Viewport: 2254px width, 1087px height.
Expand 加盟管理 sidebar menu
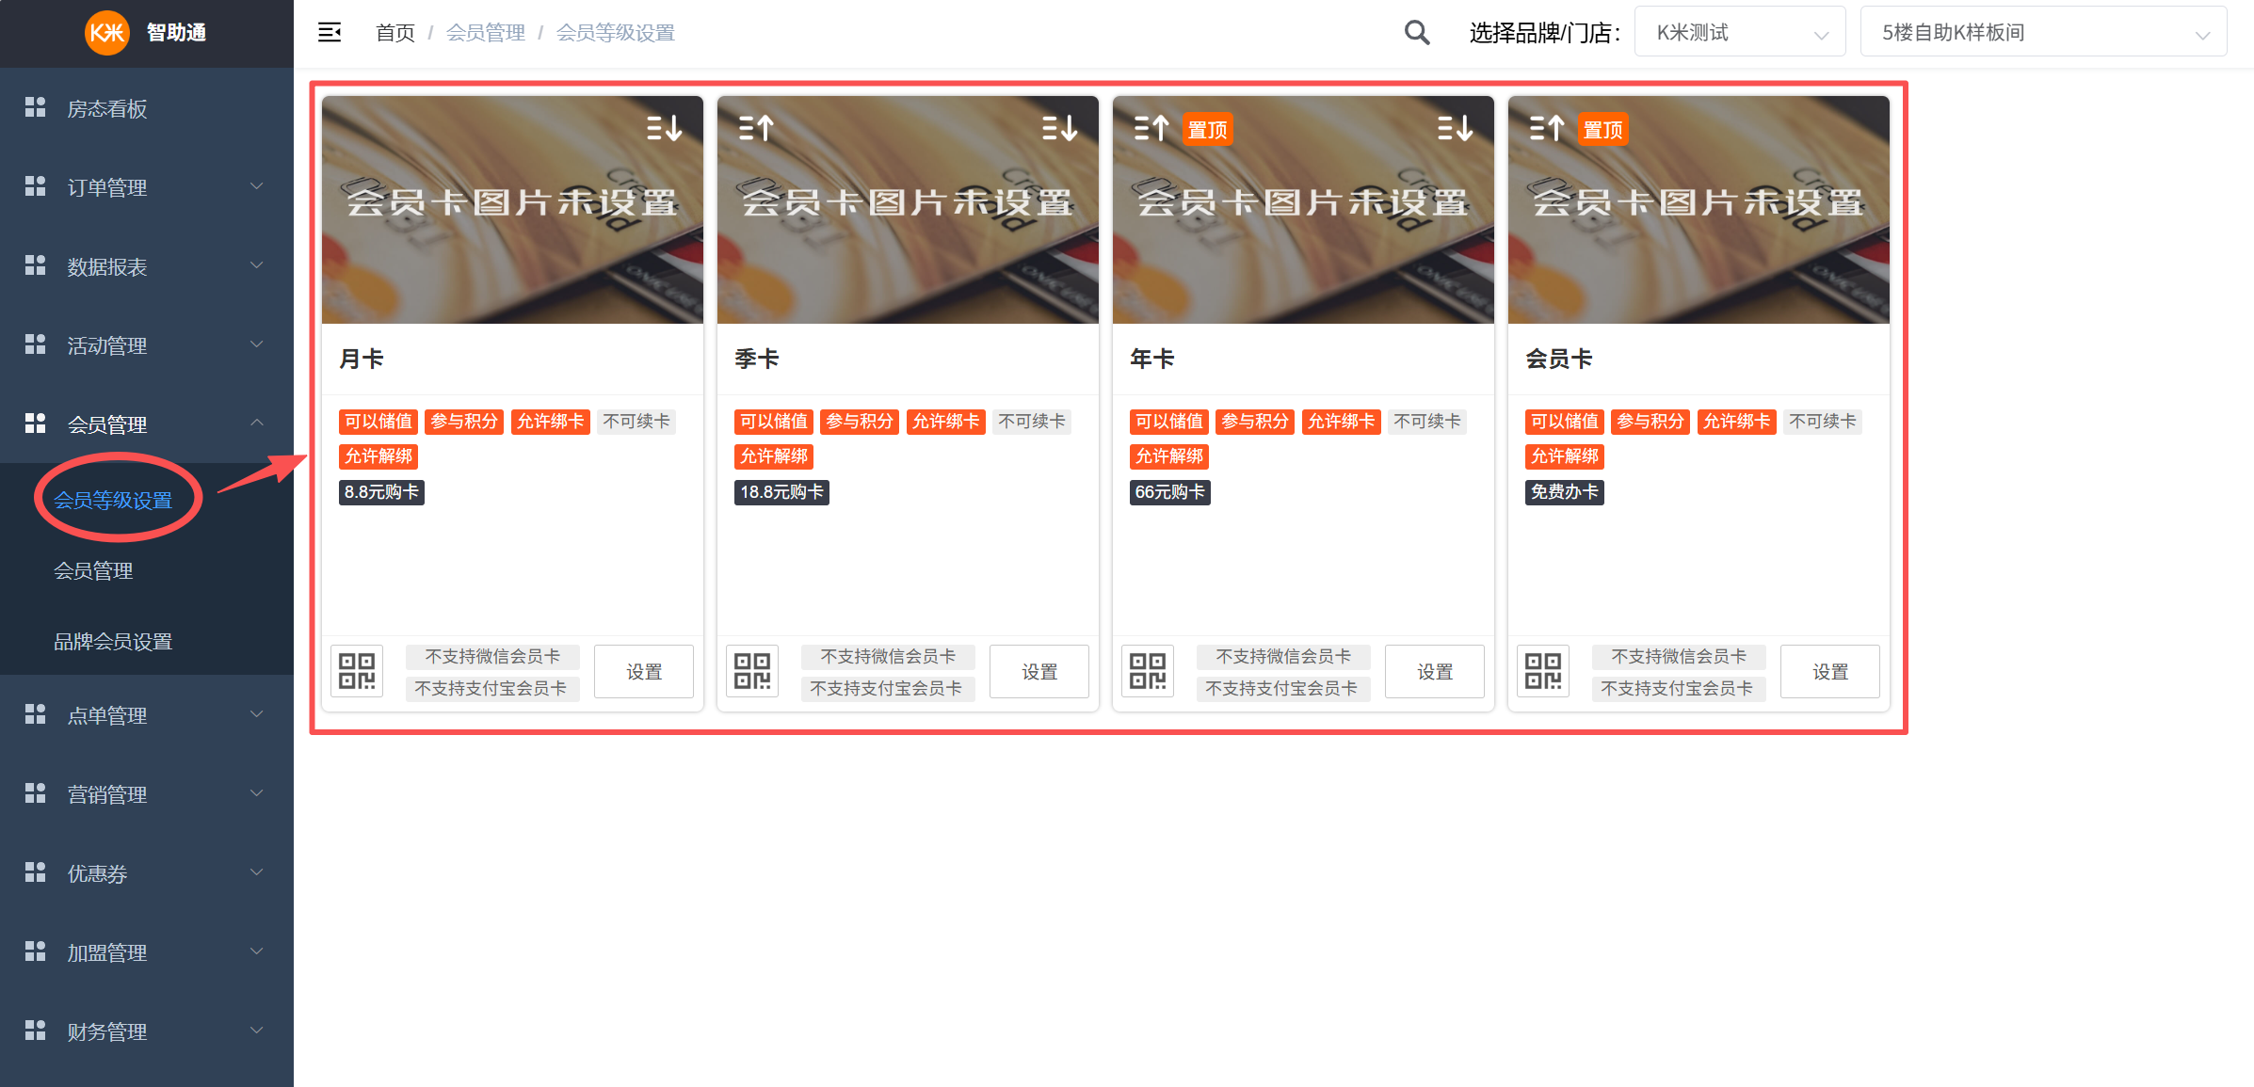coord(147,952)
